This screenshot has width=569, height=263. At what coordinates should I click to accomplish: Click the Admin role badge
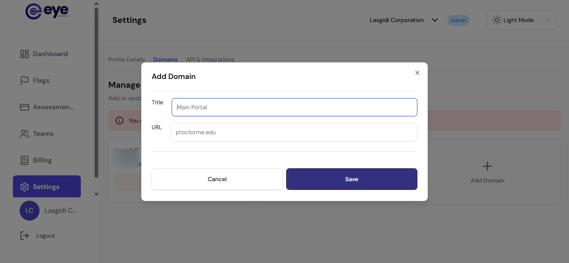(x=459, y=20)
